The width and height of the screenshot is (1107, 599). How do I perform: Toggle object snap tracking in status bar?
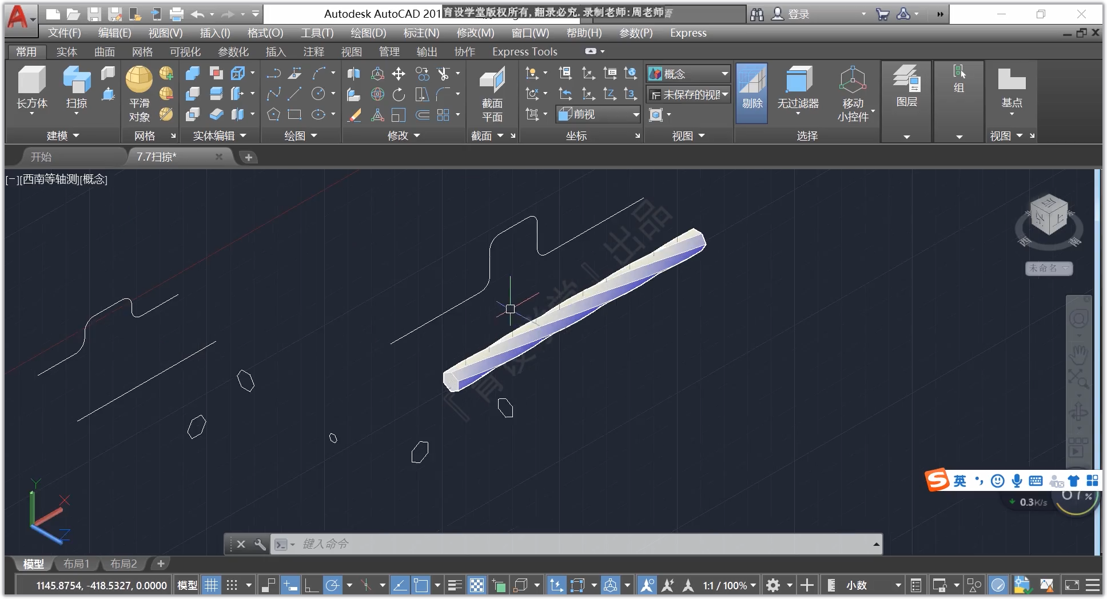pyautogui.click(x=400, y=585)
